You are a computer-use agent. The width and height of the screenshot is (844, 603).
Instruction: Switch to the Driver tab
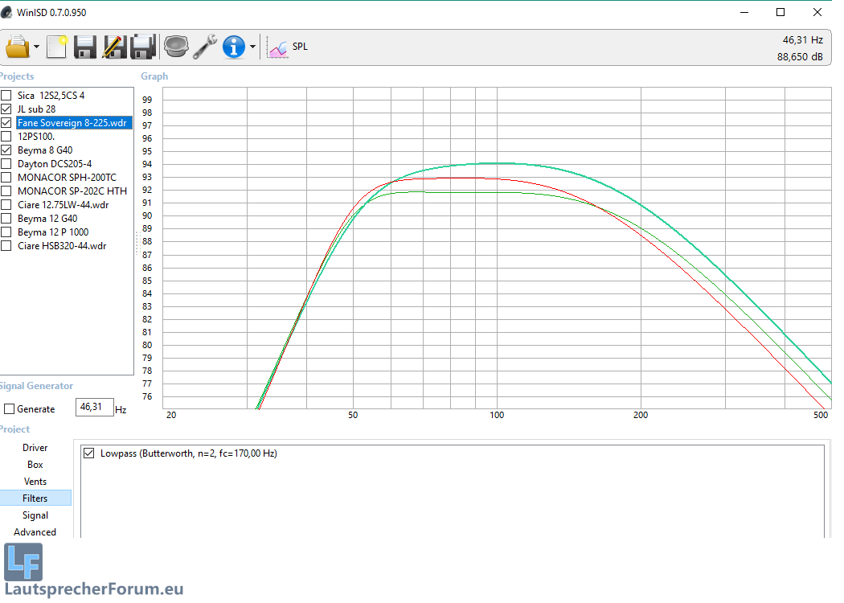click(x=35, y=448)
